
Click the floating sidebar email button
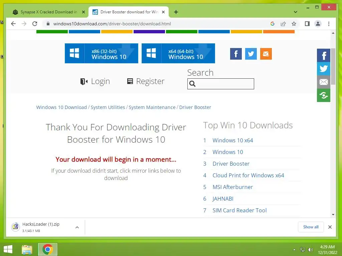323,82
